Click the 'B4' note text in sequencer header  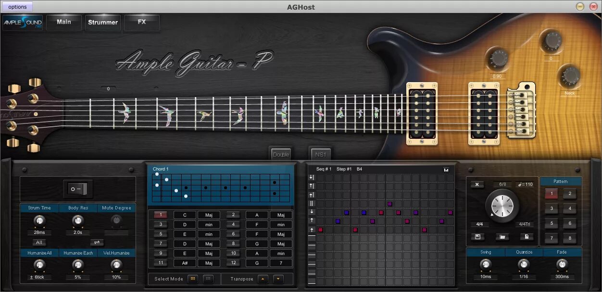(x=359, y=169)
